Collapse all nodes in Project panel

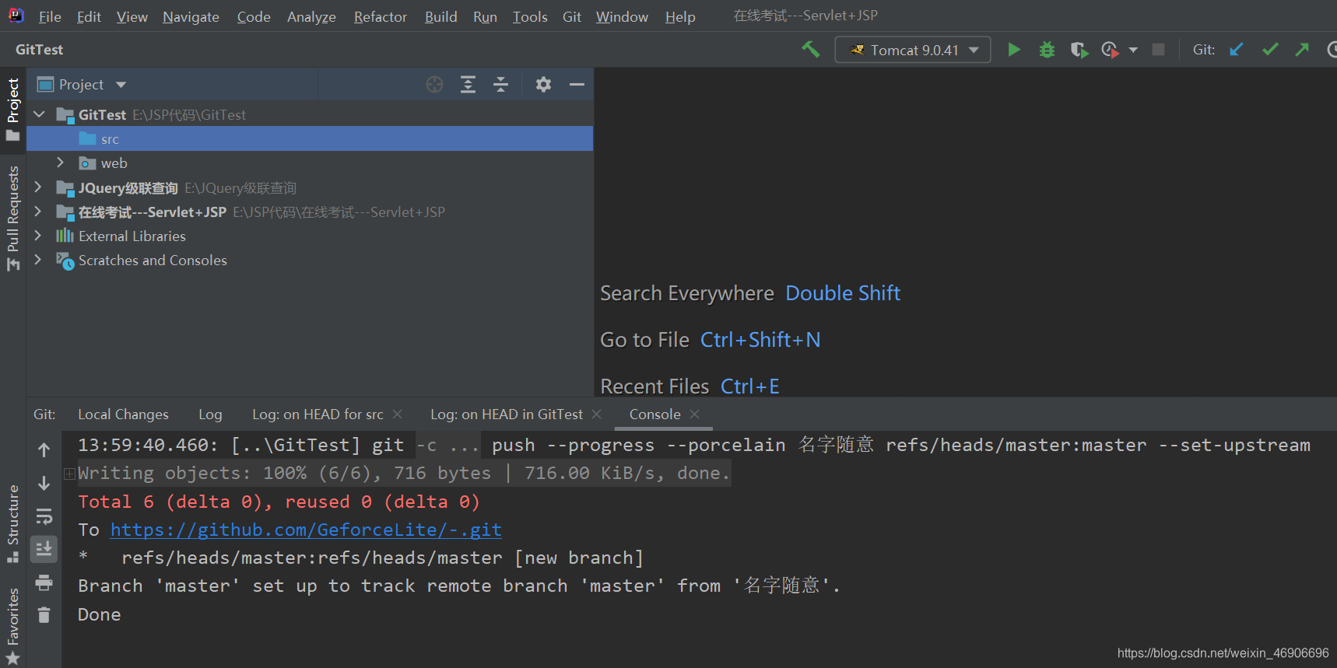click(x=501, y=85)
